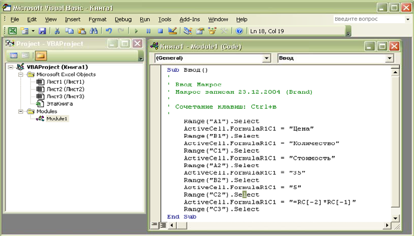Image resolution: width=414 pixels, height=236 pixels.
Task: Open help question box dropdown arrow
Action: (407, 19)
